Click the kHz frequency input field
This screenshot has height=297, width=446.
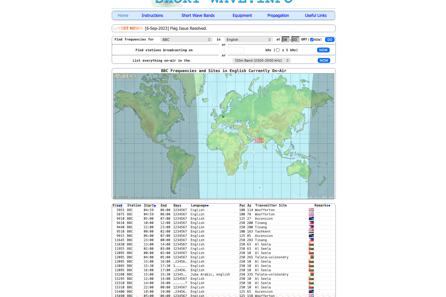(x=234, y=50)
